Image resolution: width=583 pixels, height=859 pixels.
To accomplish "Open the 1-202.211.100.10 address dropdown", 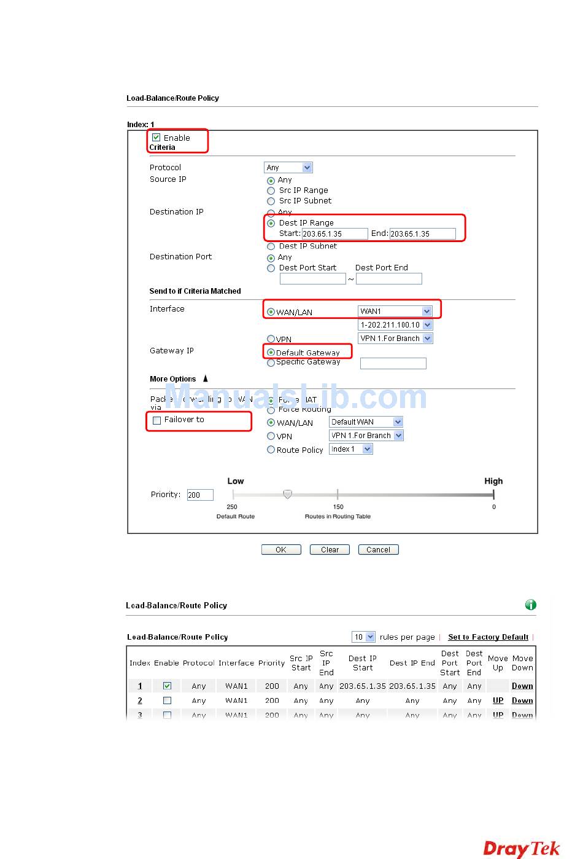I will (395, 324).
